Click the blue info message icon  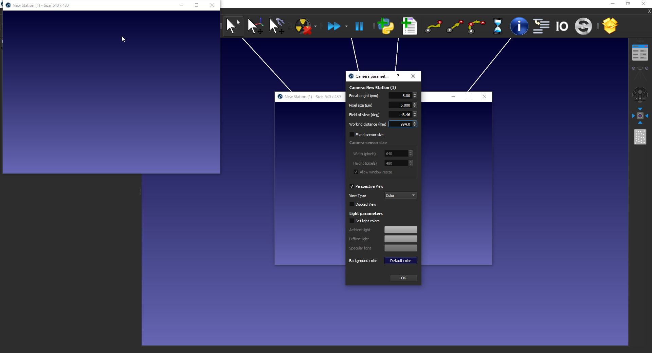519,26
